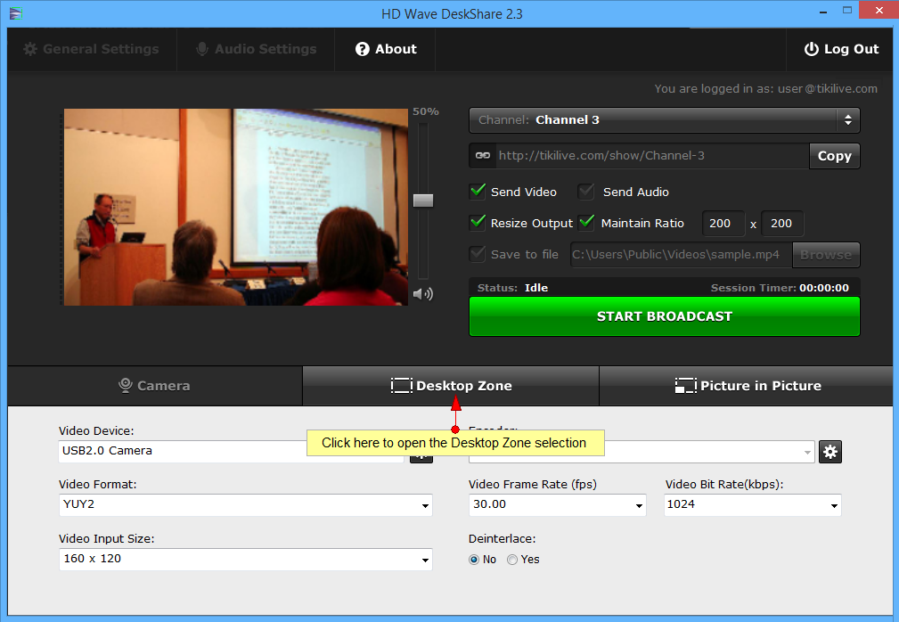Open the Channel selection dropdown
The image size is (899, 622).
(x=665, y=120)
